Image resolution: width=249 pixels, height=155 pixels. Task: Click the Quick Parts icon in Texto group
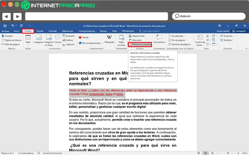pyautogui.click(x=208, y=36)
